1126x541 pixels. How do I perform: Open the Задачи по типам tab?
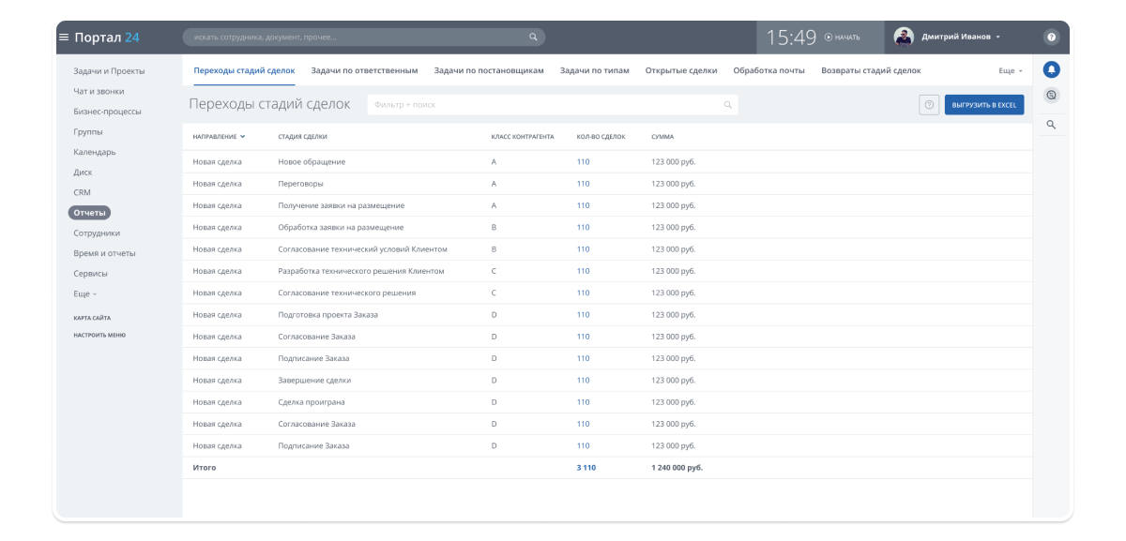pyautogui.click(x=595, y=70)
